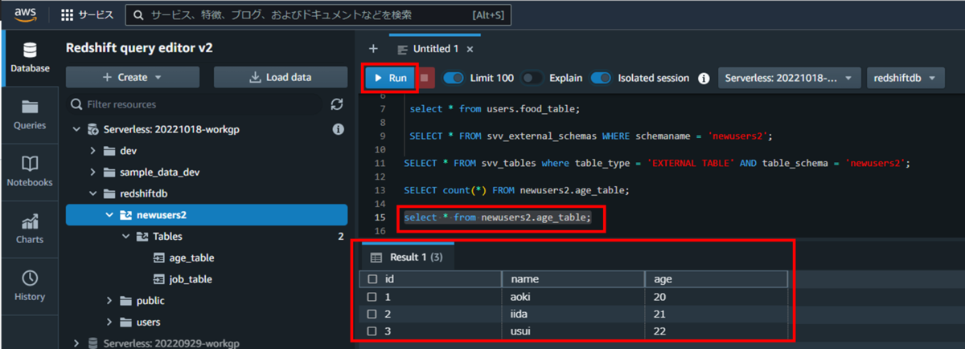Click the svv_tables query line
This screenshot has height=349, width=965.
(657, 163)
